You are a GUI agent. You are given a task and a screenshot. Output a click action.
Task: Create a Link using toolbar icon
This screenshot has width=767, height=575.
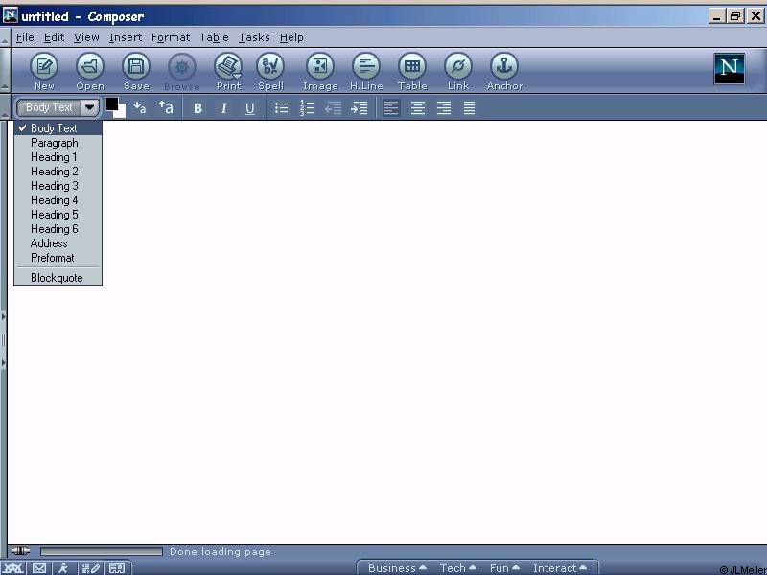click(458, 71)
